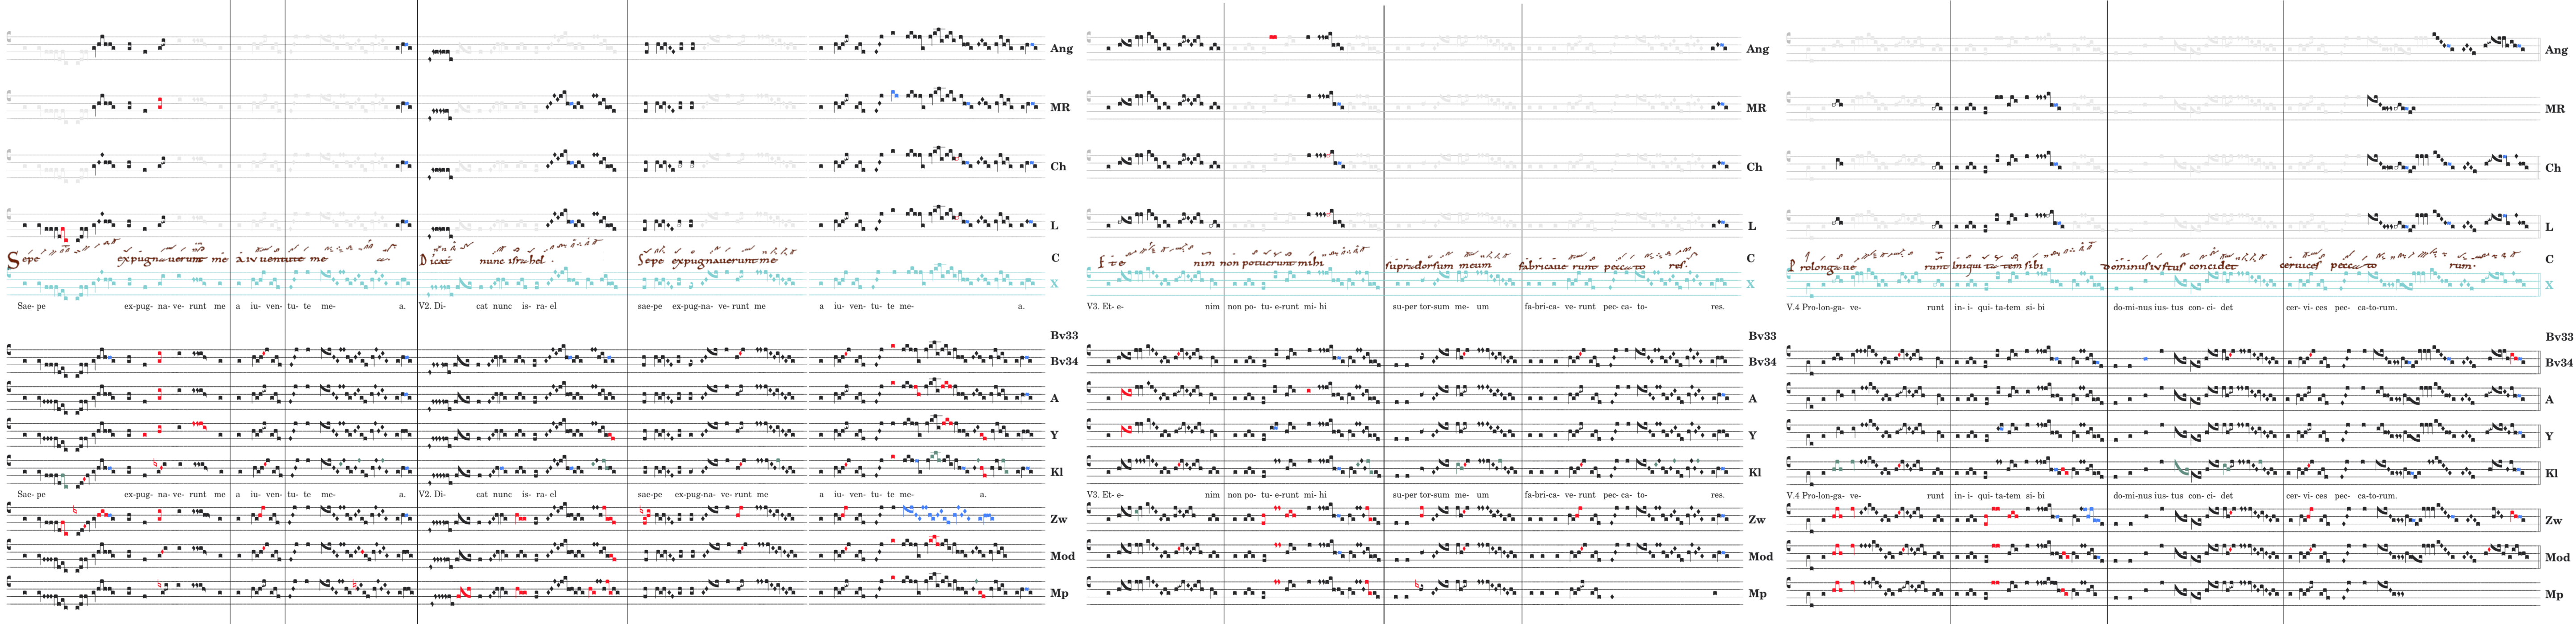Click the 'MR' label in the middle panel
The image size is (2576, 624).
1757,108
